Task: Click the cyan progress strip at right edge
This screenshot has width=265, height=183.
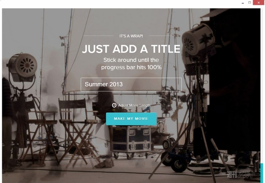Action: point(262,173)
